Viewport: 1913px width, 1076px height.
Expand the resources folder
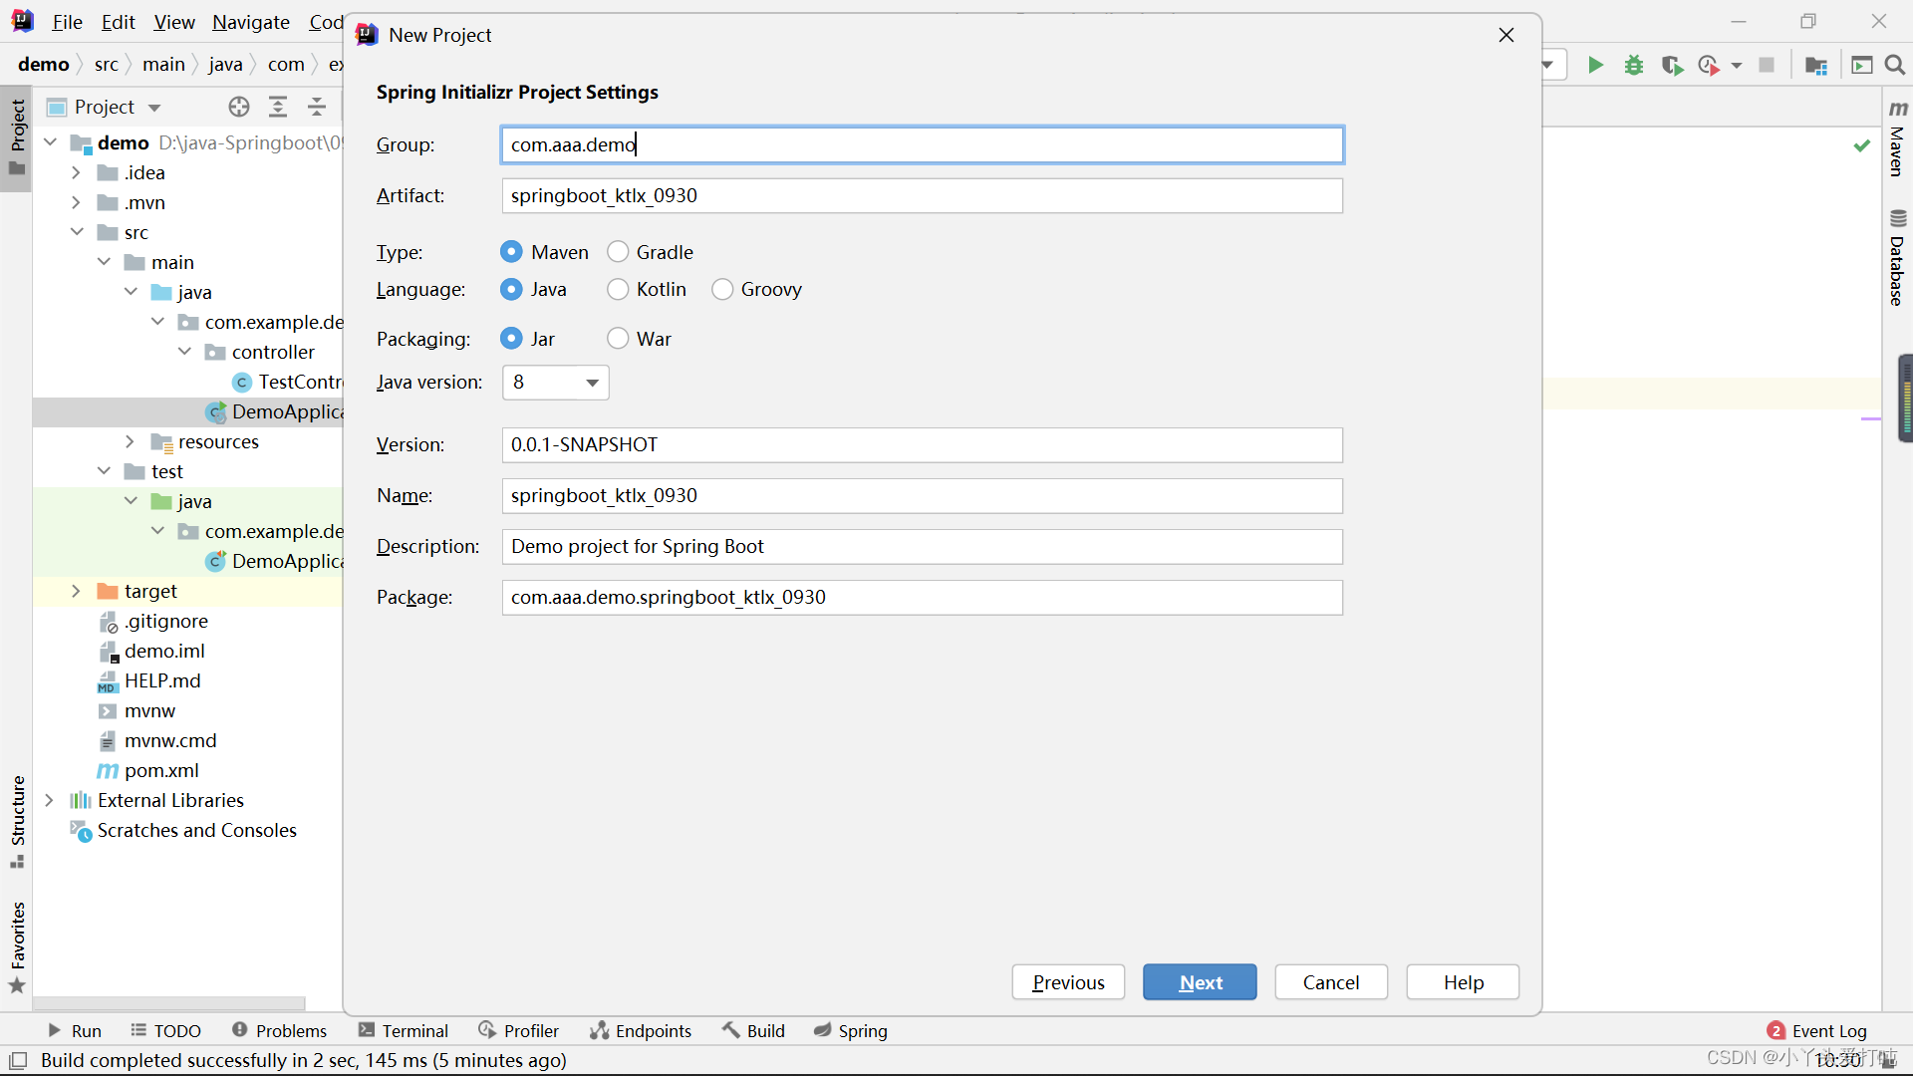tap(130, 441)
